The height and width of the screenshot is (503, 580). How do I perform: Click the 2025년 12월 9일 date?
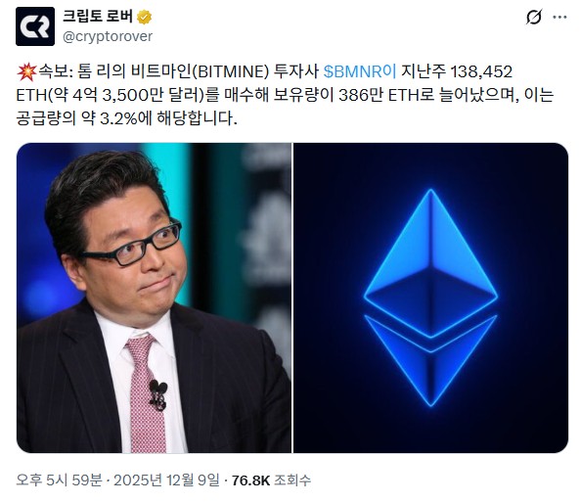click(166, 480)
